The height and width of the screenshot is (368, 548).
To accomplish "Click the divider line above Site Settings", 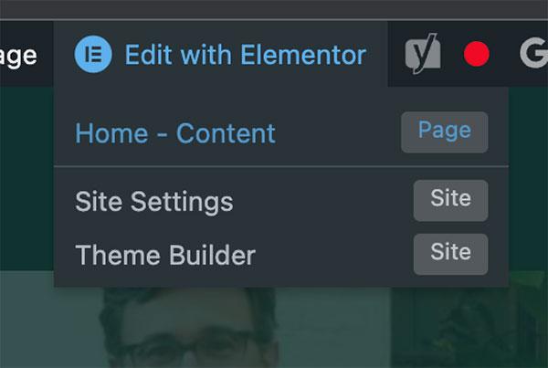I will 281,167.
